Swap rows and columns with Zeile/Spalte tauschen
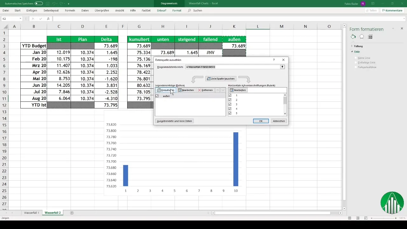This screenshot has width=407, height=229. point(221,79)
